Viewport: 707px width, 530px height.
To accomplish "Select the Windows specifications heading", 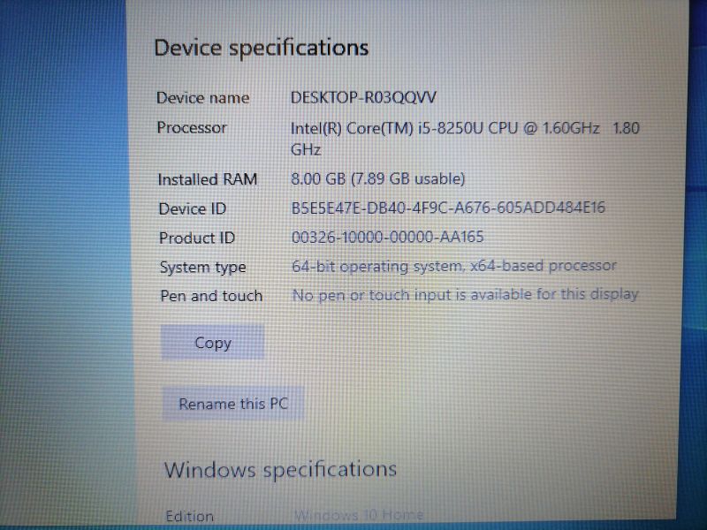I will tap(280, 470).
